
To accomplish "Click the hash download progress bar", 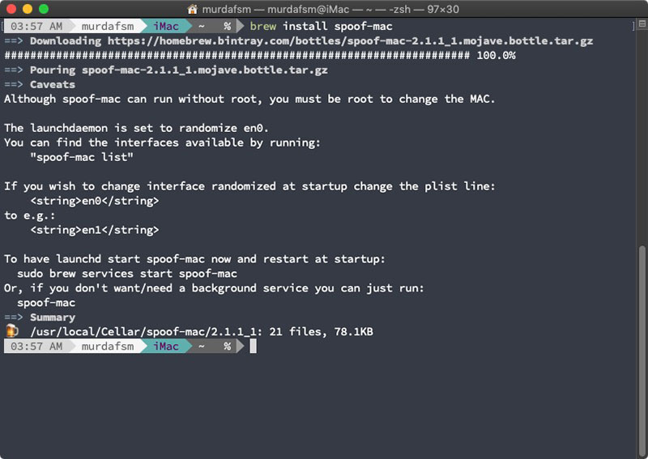I will (x=237, y=55).
